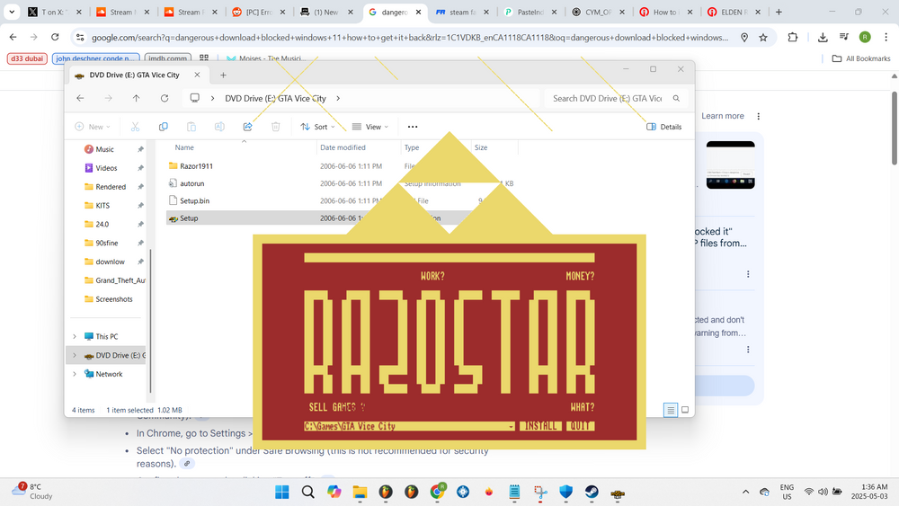Image resolution: width=899 pixels, height=506 pixels.
Task: Open Windows Security shield in taskbar
Action: tap(565, 493)
